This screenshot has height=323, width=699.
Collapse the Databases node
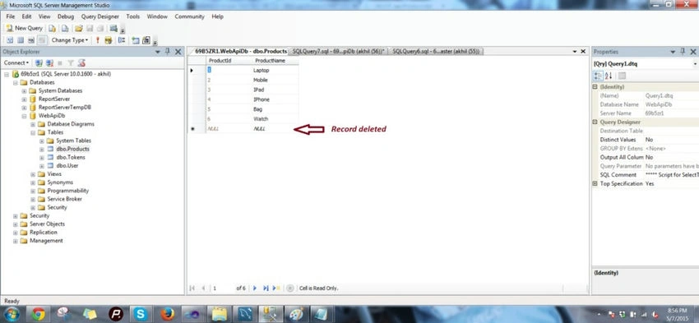(x=16, y=82)
